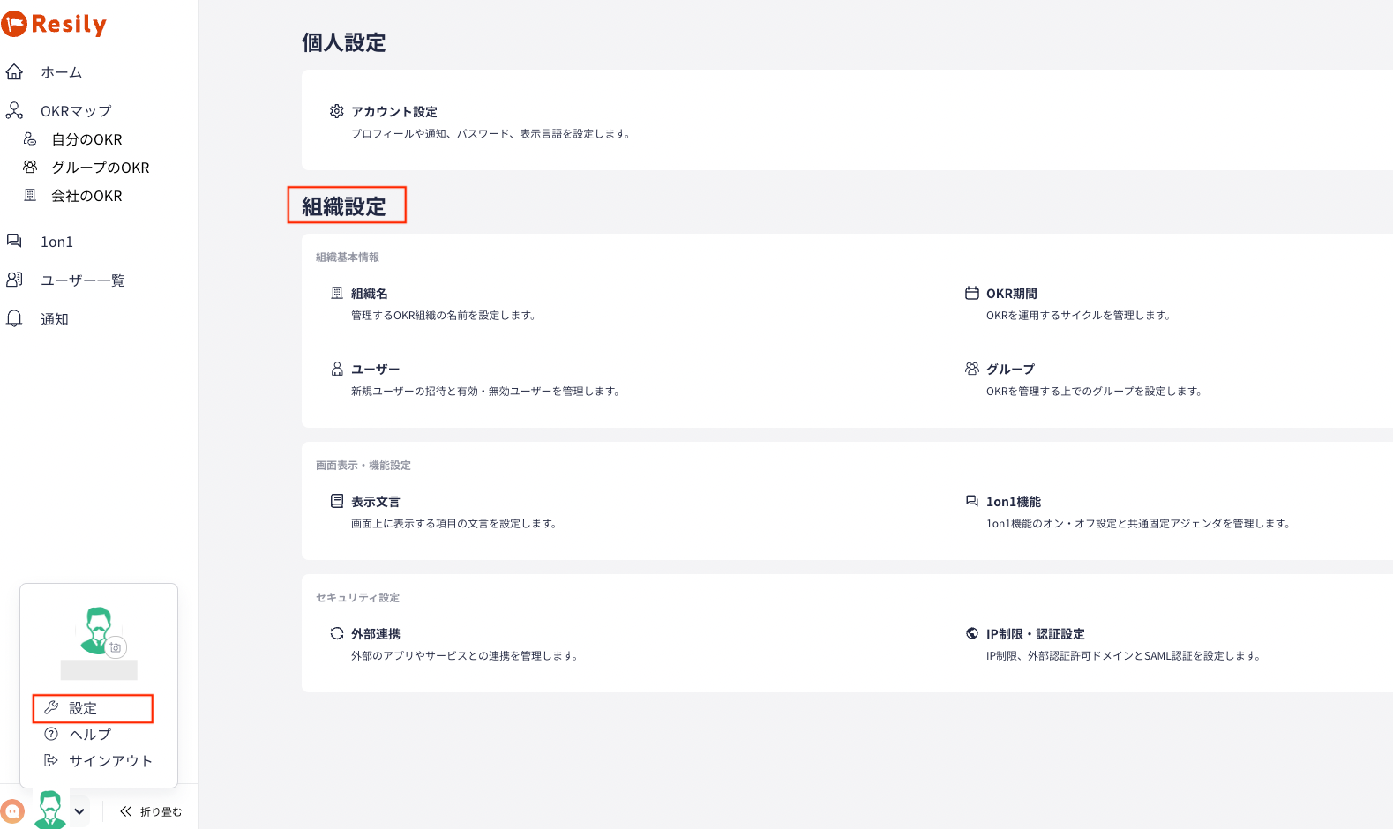Choose 設定 in the user popup
The height and width of the screenshot is (829, 1393).
[93, 708]
